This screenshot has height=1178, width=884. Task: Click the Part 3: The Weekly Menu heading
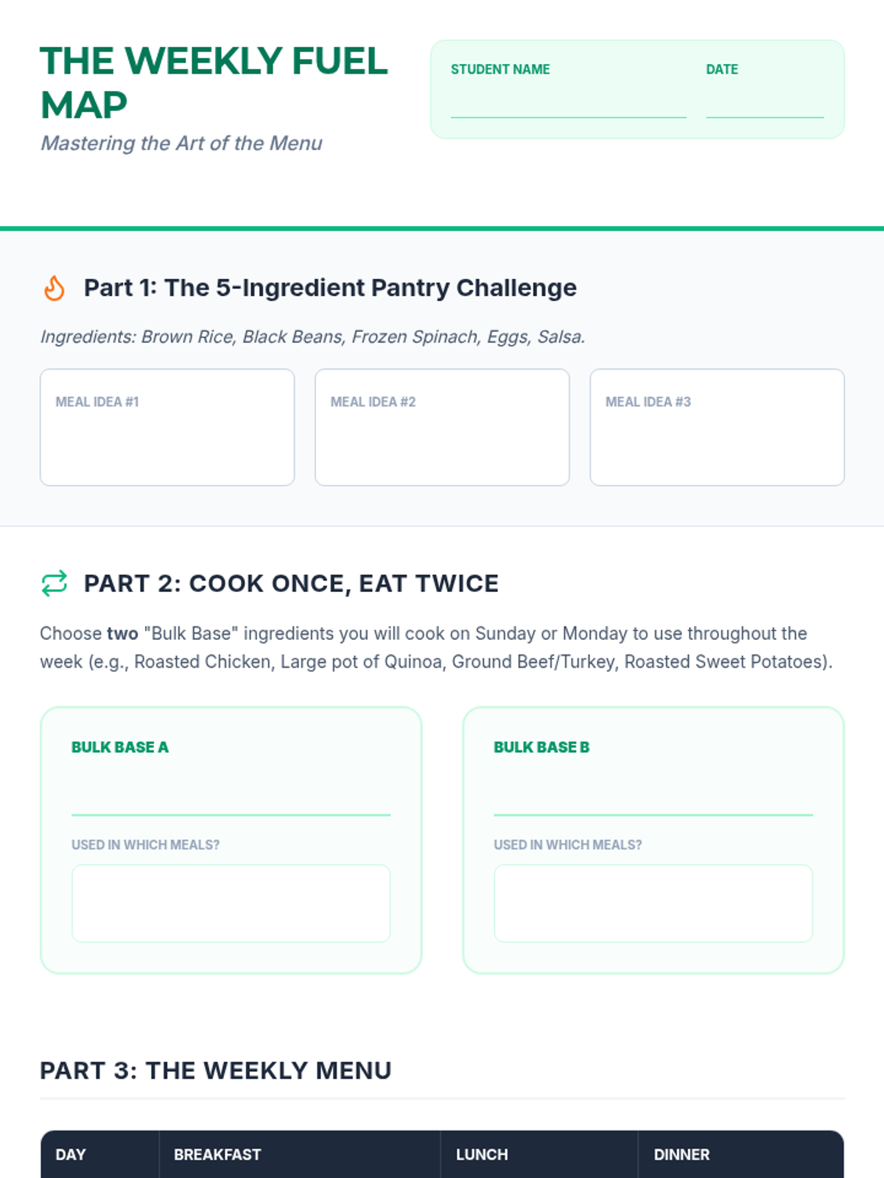(x=216, y=1071)
